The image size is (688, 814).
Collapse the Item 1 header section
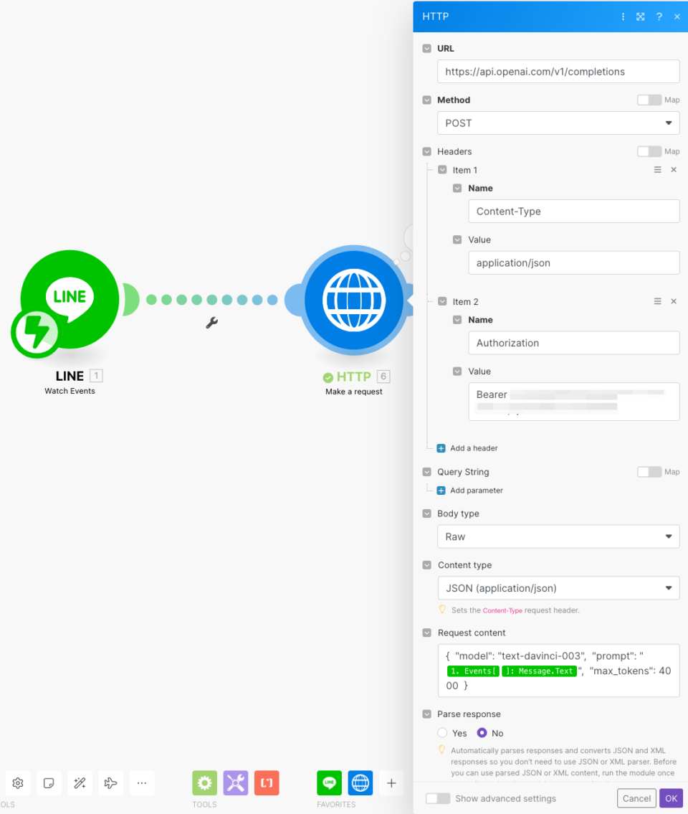442,170
